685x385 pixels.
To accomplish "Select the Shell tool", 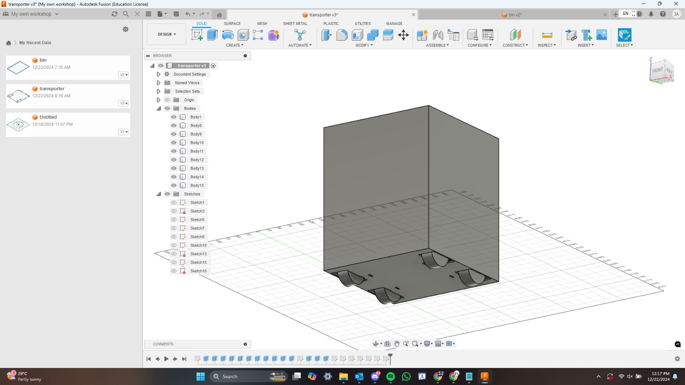I will point(357,35).
